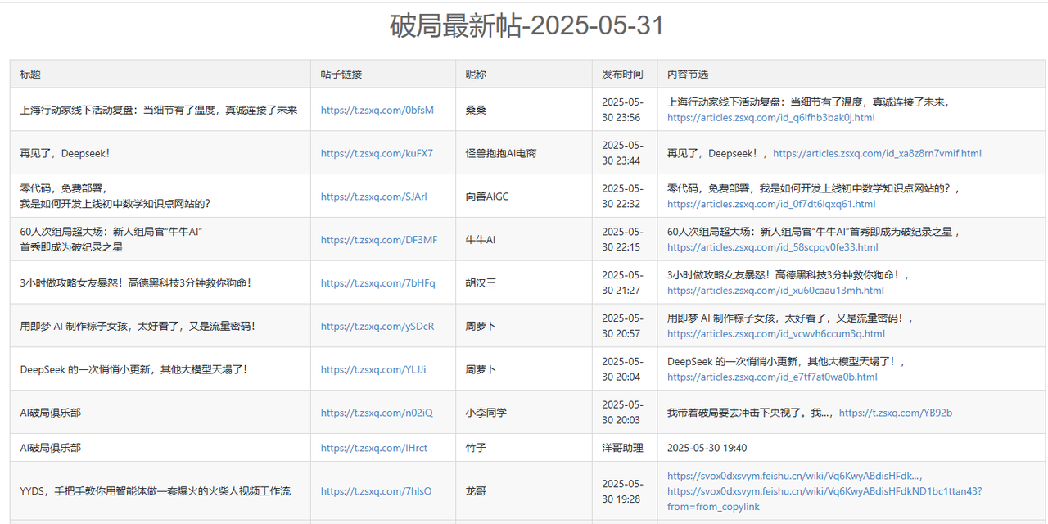This screenshot has width=1048, height=524.
Task: Open post link https://t.zsxq.com/0bfsM
Action: pos(377,110)
